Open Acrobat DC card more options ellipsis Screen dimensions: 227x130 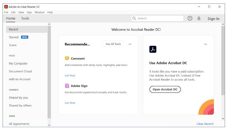206,44
